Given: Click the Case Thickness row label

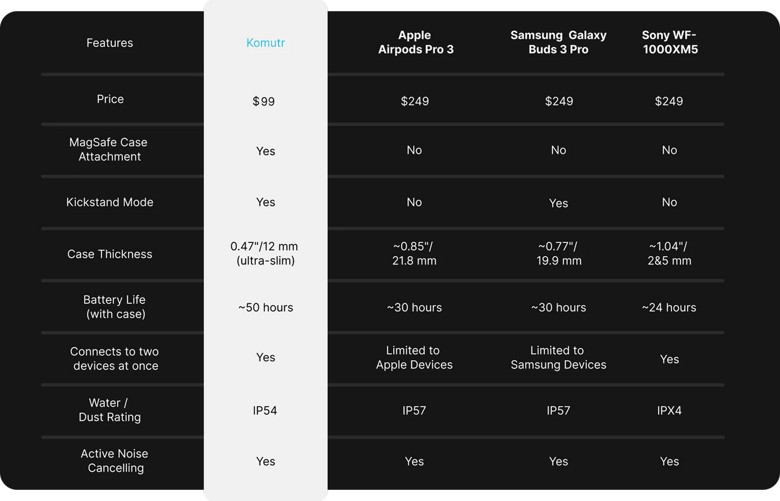Looking at the screenshot, I should tap(109, 254).
